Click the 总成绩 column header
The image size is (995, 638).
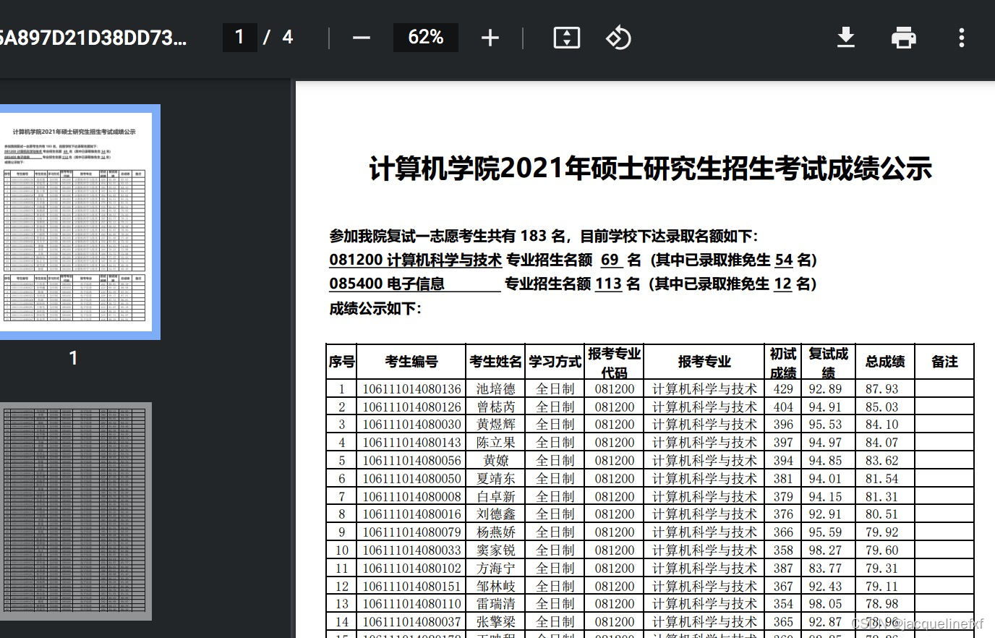point(885,362)
